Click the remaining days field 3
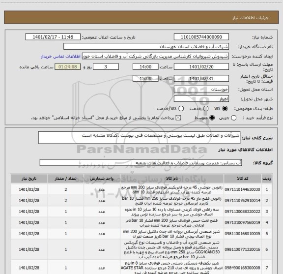The height and width of the screenshot is (274, 283). [x=106, y=67]
